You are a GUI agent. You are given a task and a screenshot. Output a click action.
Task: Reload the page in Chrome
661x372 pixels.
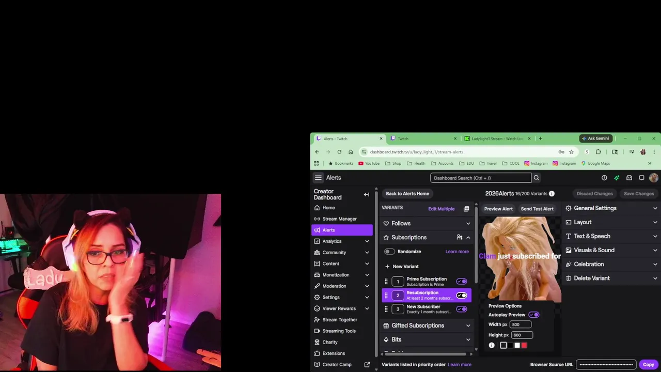(x=339, y=152)
